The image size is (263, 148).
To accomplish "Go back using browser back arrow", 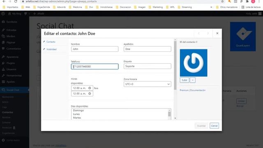I will tap(4, 1).
